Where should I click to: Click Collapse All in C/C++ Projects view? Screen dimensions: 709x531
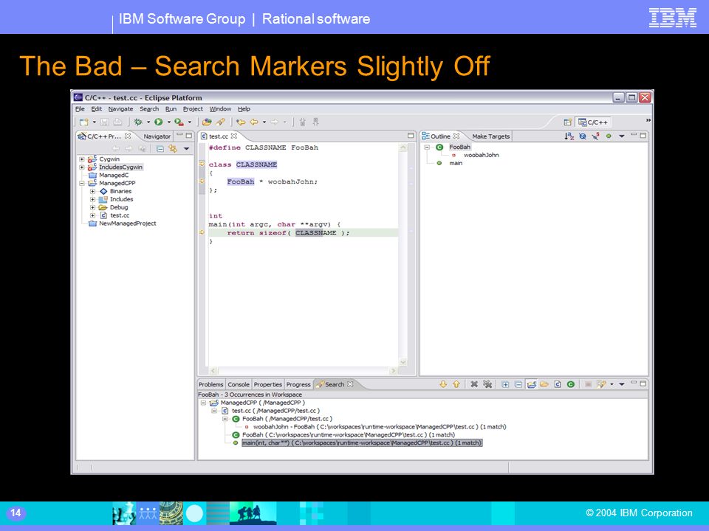(160, 148)
